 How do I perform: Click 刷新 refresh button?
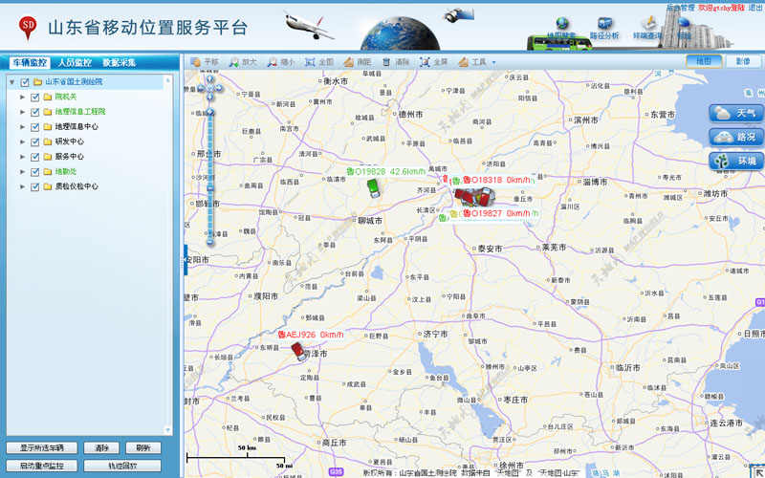coord(143,447)
